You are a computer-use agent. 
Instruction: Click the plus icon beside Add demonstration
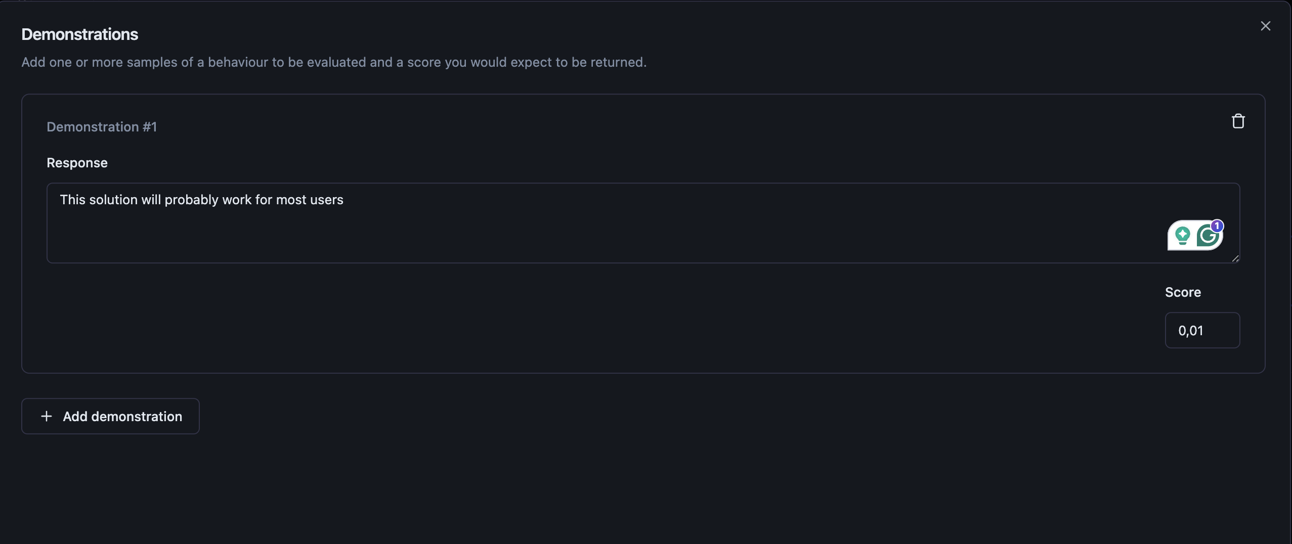47,416
